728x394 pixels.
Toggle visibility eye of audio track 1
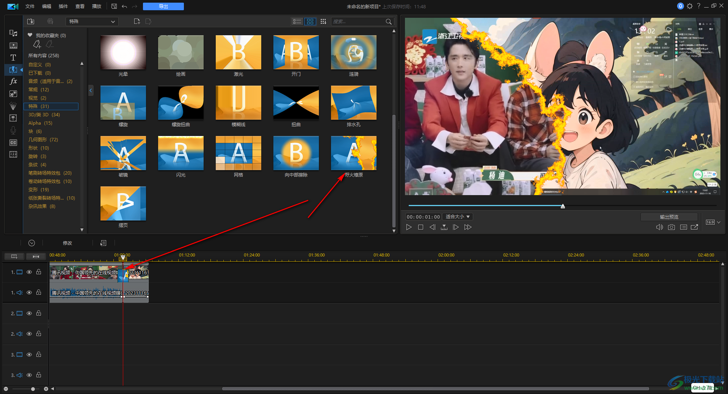tap(29, 292)
